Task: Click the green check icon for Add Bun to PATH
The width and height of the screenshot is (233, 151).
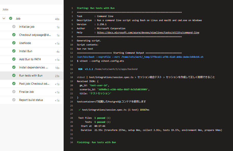Action: 14,59
